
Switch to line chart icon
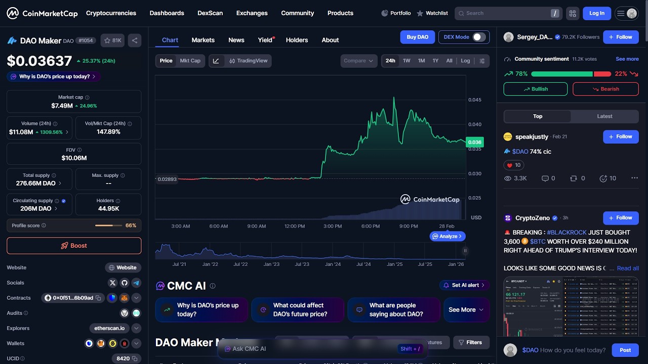tap(216, 61)
